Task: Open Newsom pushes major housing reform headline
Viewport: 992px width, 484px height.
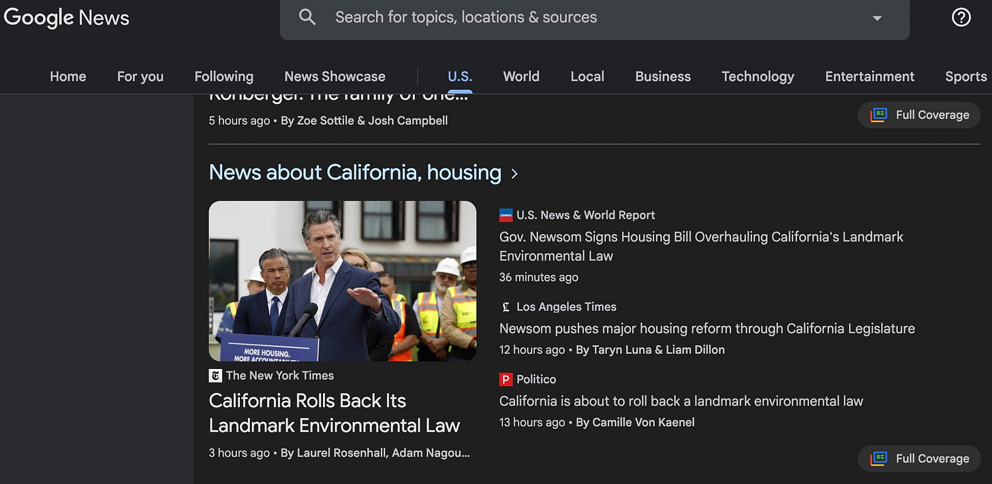Action: click(707, 328)
